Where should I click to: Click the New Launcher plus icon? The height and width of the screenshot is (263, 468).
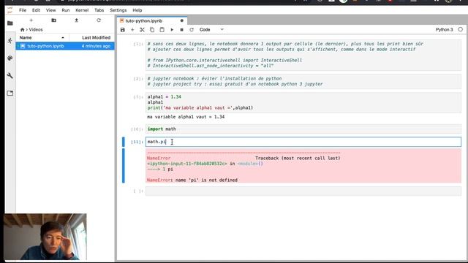point(31,20)
